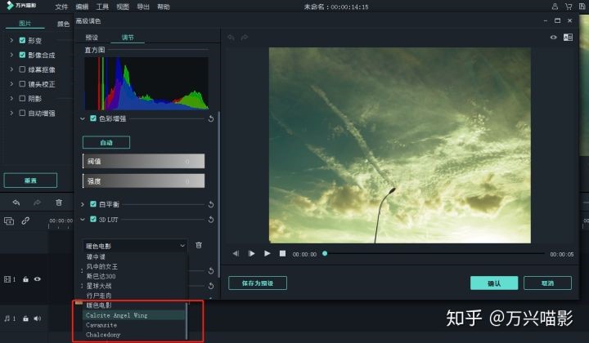589x343 pixels.
Task: Click the 自动 button
Action: point(106,142)
